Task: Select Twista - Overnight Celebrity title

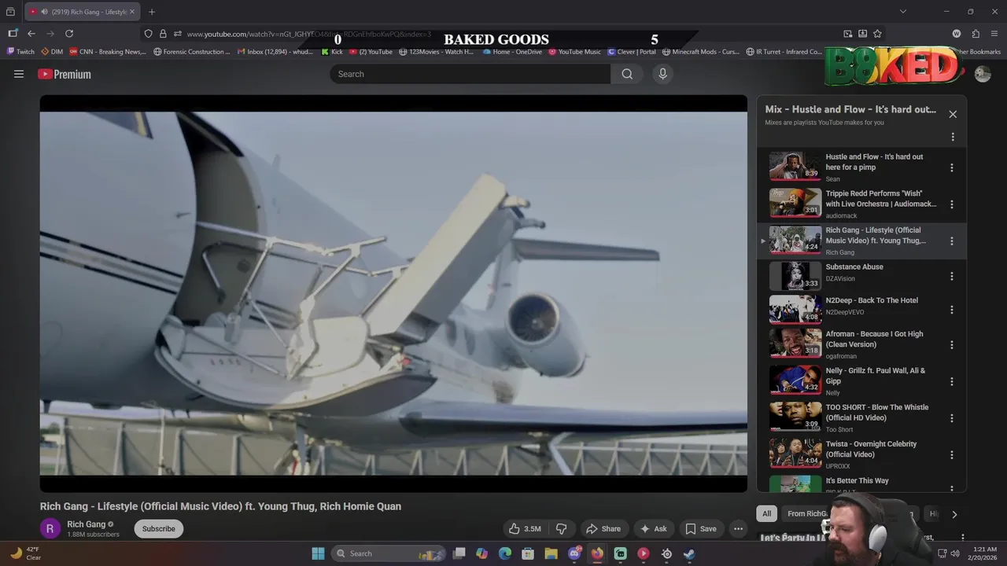Action: (871, 449)
